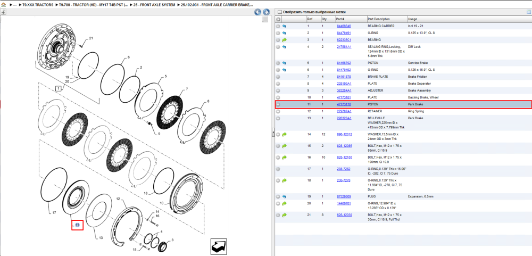Toggle 'Отобразить только выбранные метки' checkbox
Image resolution: width=532 pixels, height=256 pixels.
click(280, 12)
